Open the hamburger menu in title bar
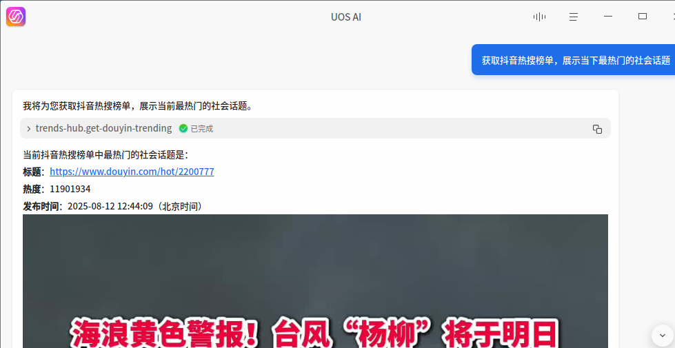 [574, 17]
